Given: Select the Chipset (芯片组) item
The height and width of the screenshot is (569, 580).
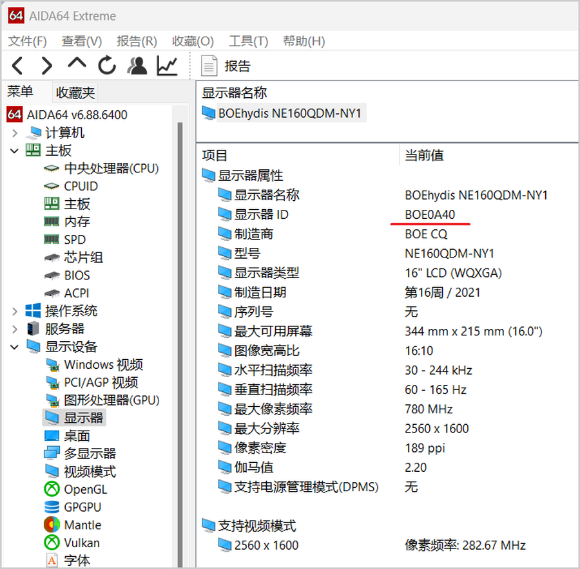Looking at the screenshot, I should click(x=73, y=257).
